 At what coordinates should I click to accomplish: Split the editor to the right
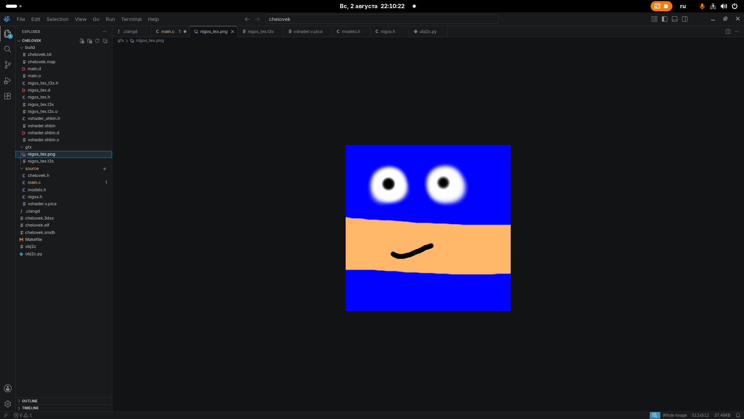pos(728,31)
